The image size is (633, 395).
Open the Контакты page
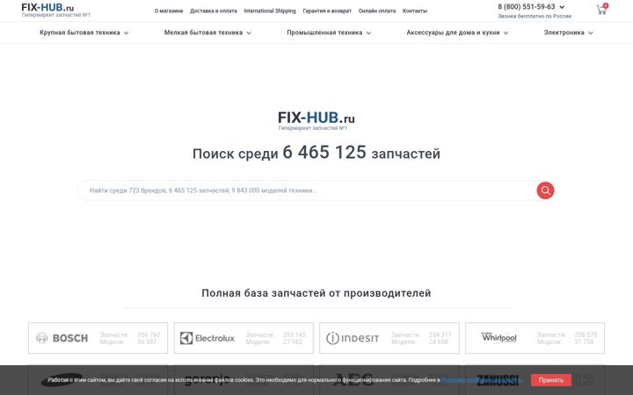pos(415,11)
